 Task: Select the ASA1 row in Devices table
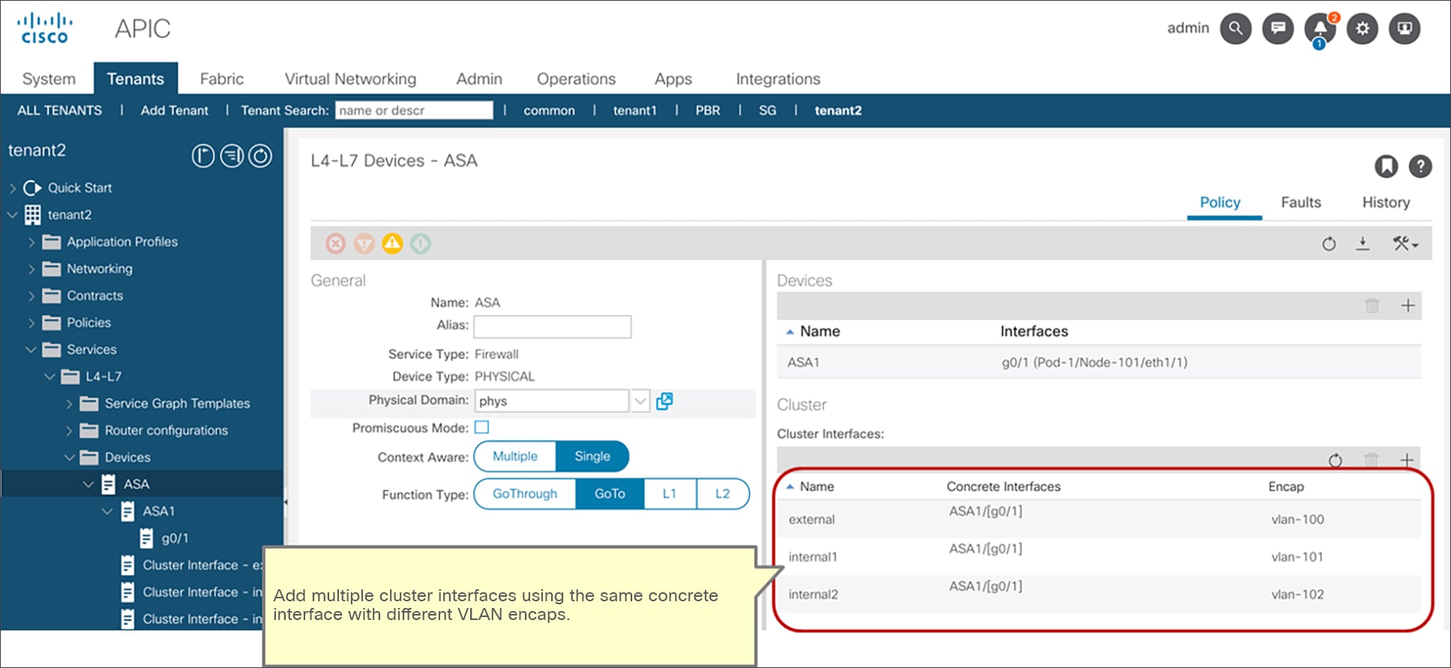coord(1099,362)
